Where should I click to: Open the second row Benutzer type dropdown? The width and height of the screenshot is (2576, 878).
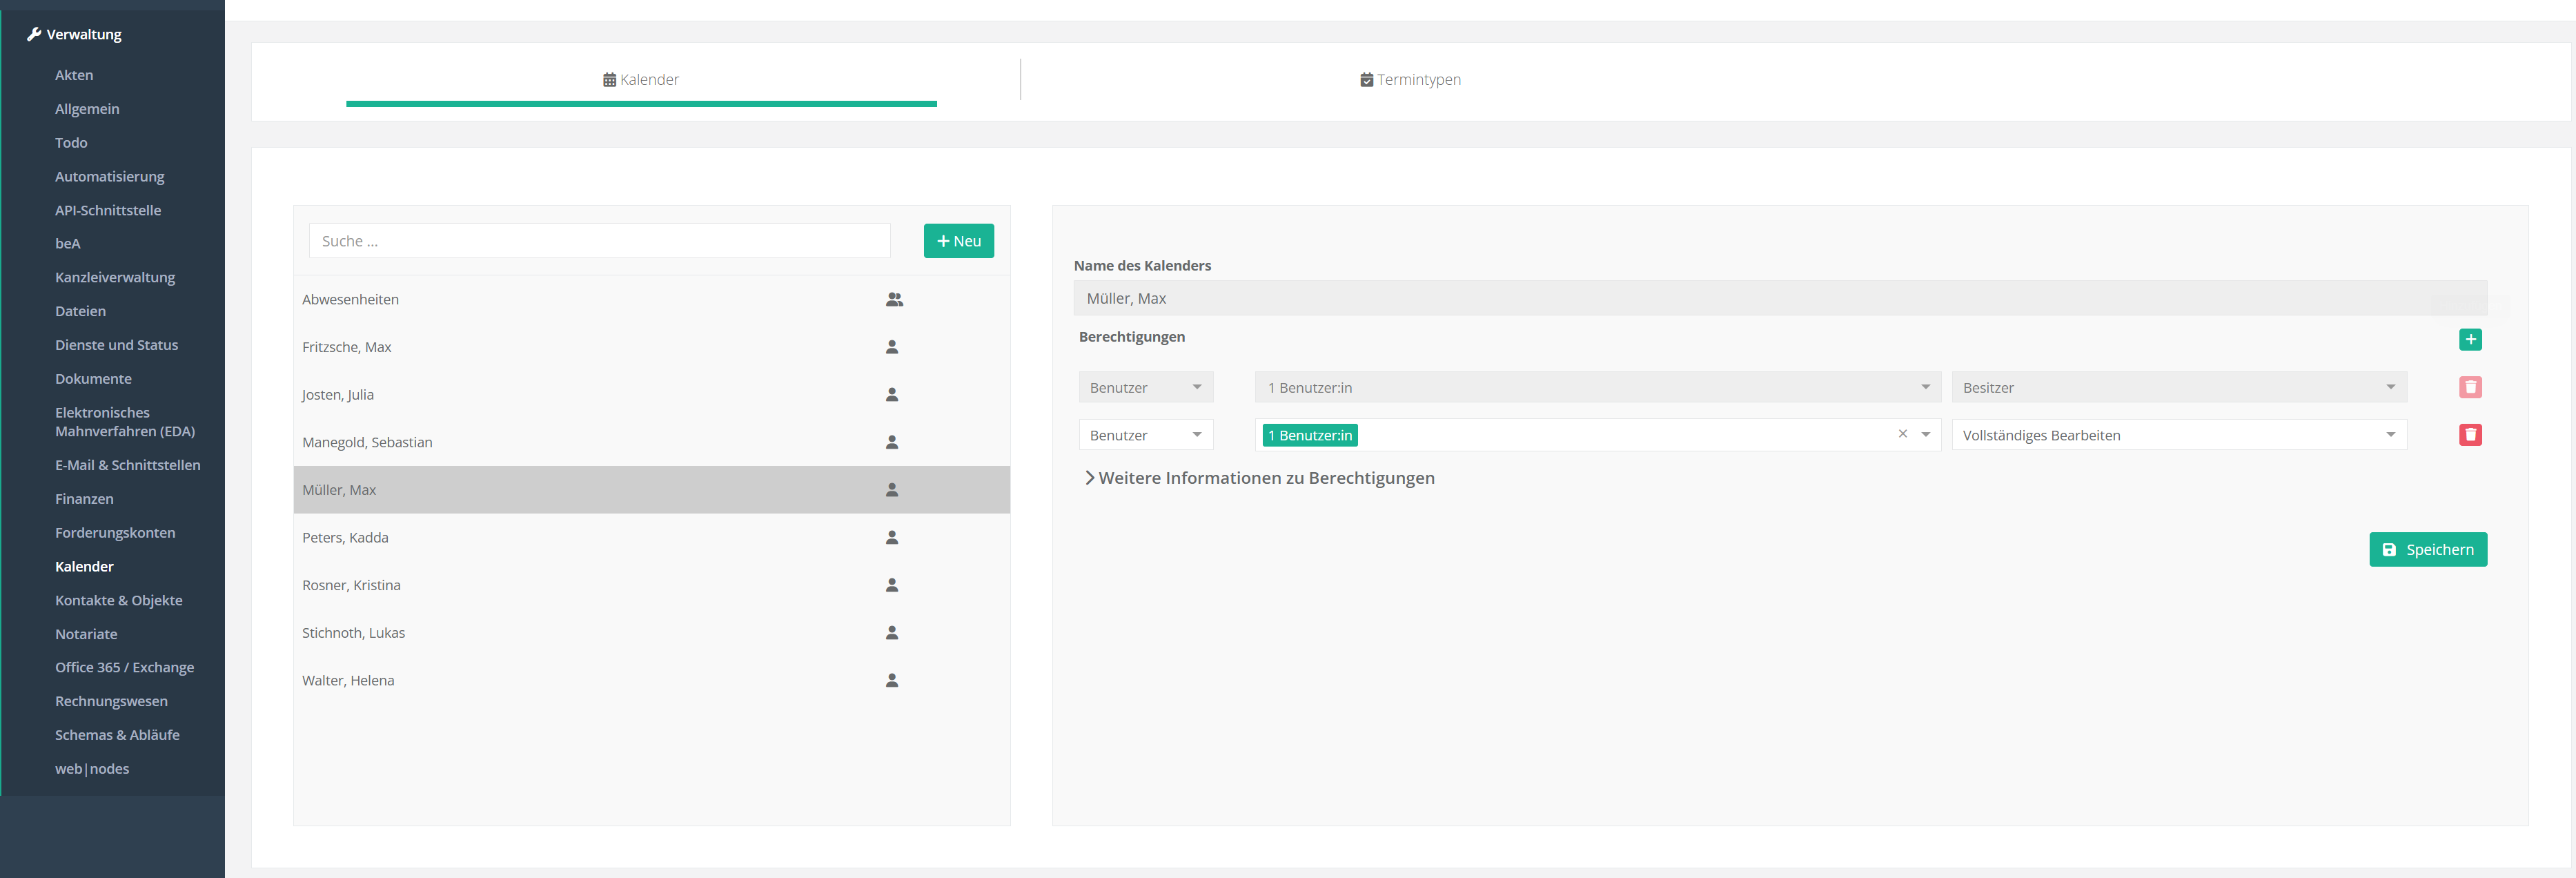(x=1145, y=435)
